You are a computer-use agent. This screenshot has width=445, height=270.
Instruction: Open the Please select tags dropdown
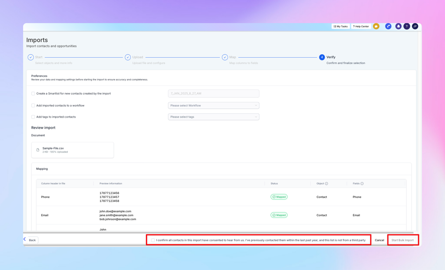click(x=213, y=117)
